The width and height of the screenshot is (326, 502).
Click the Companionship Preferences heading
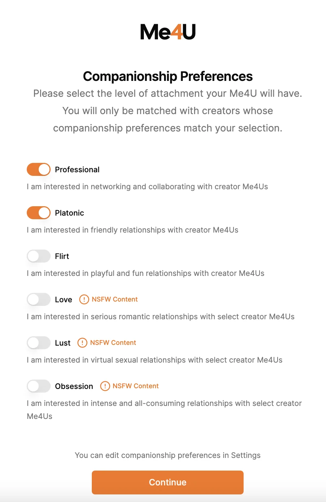[x=168, y=76]
